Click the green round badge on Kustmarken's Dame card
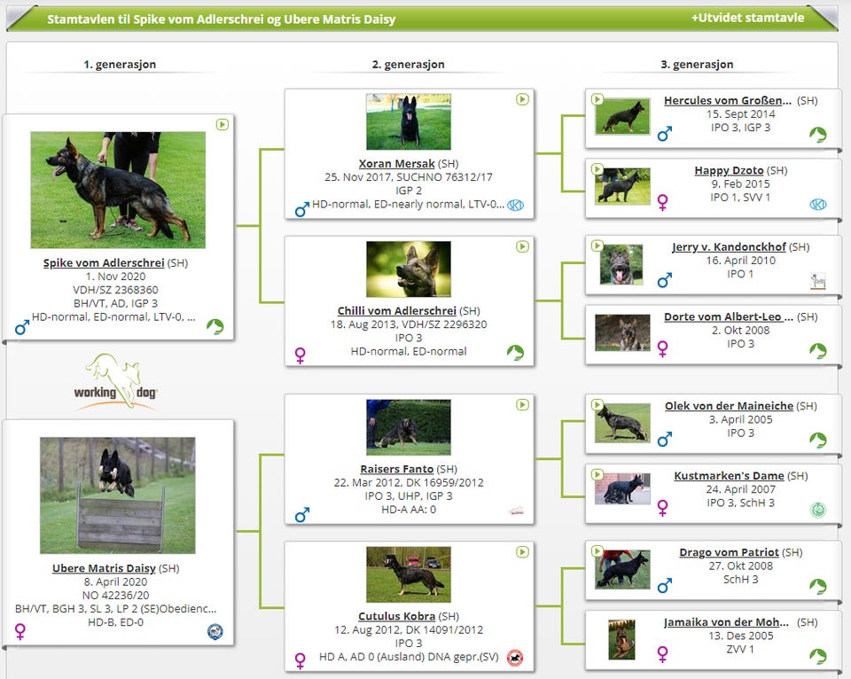This screenshot has height=679, width=851. [818, 510]
